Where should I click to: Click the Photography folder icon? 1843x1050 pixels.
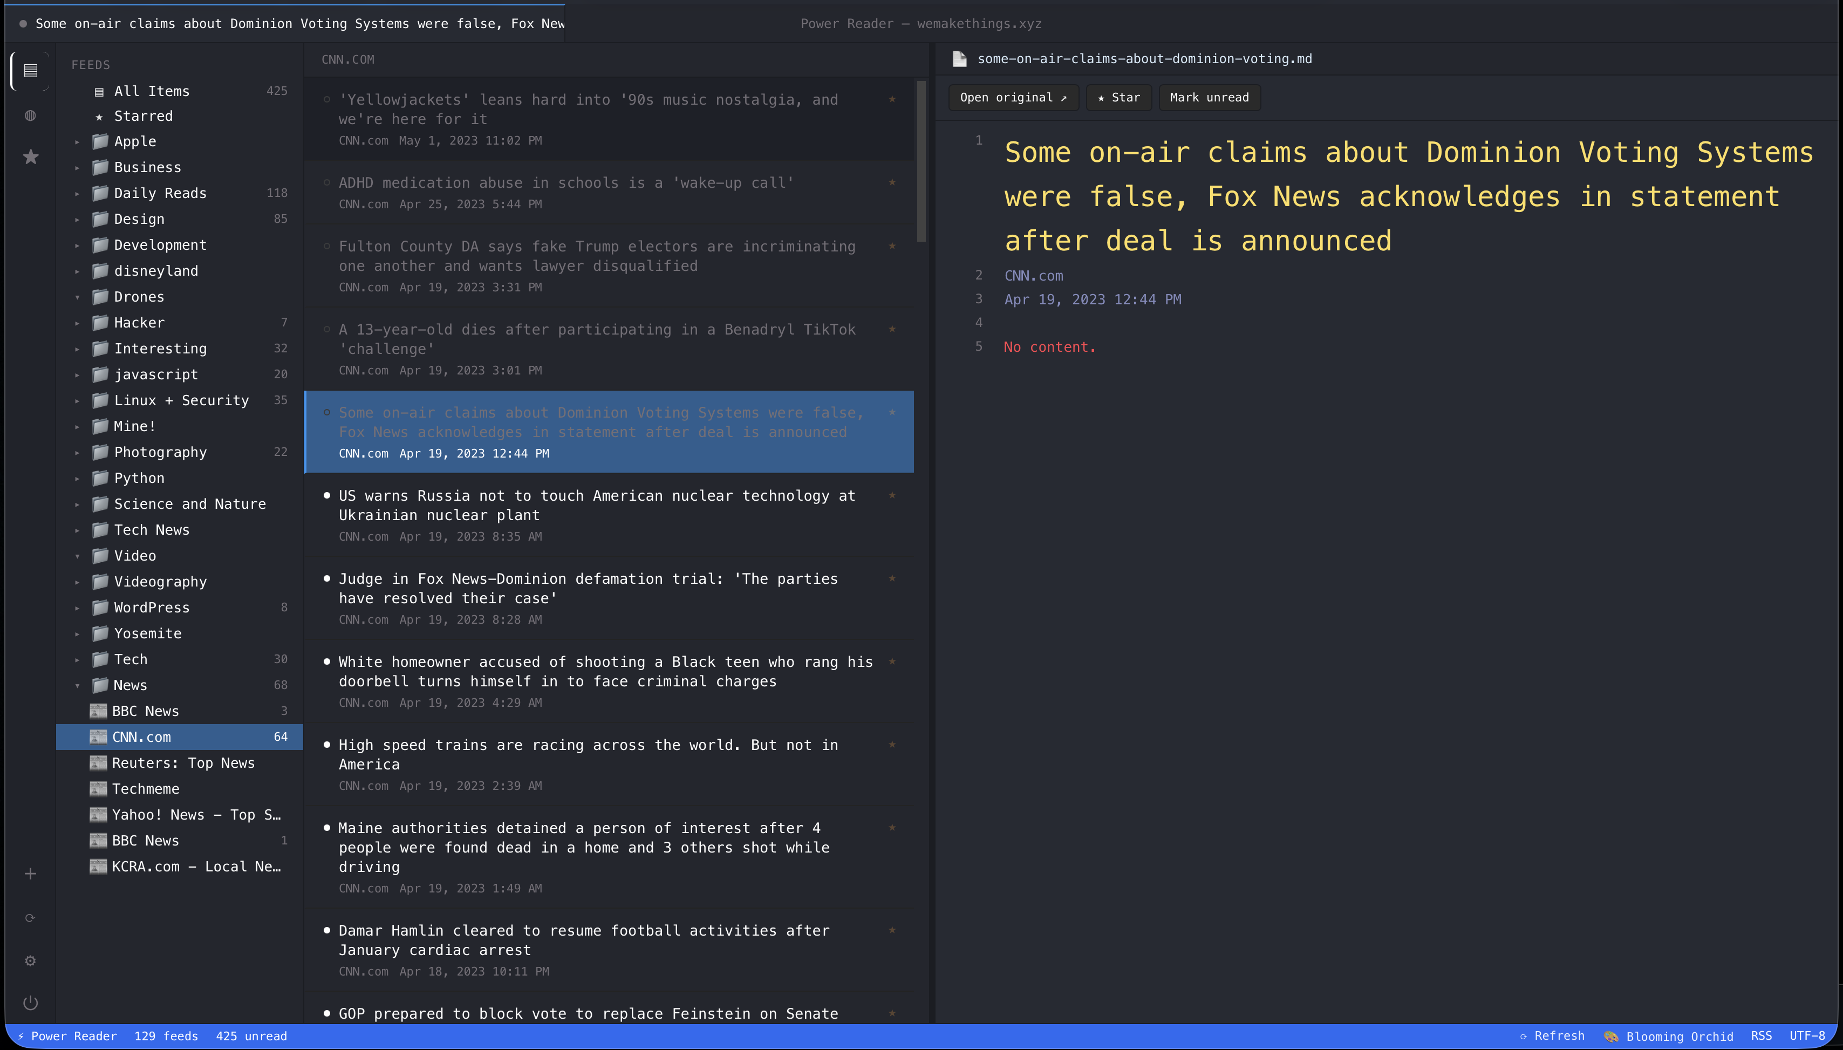click(x=101, y=452)
